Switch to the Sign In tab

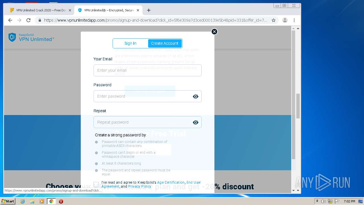point(131,43)
